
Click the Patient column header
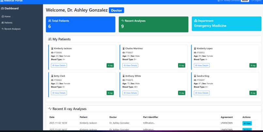[84, 117]
